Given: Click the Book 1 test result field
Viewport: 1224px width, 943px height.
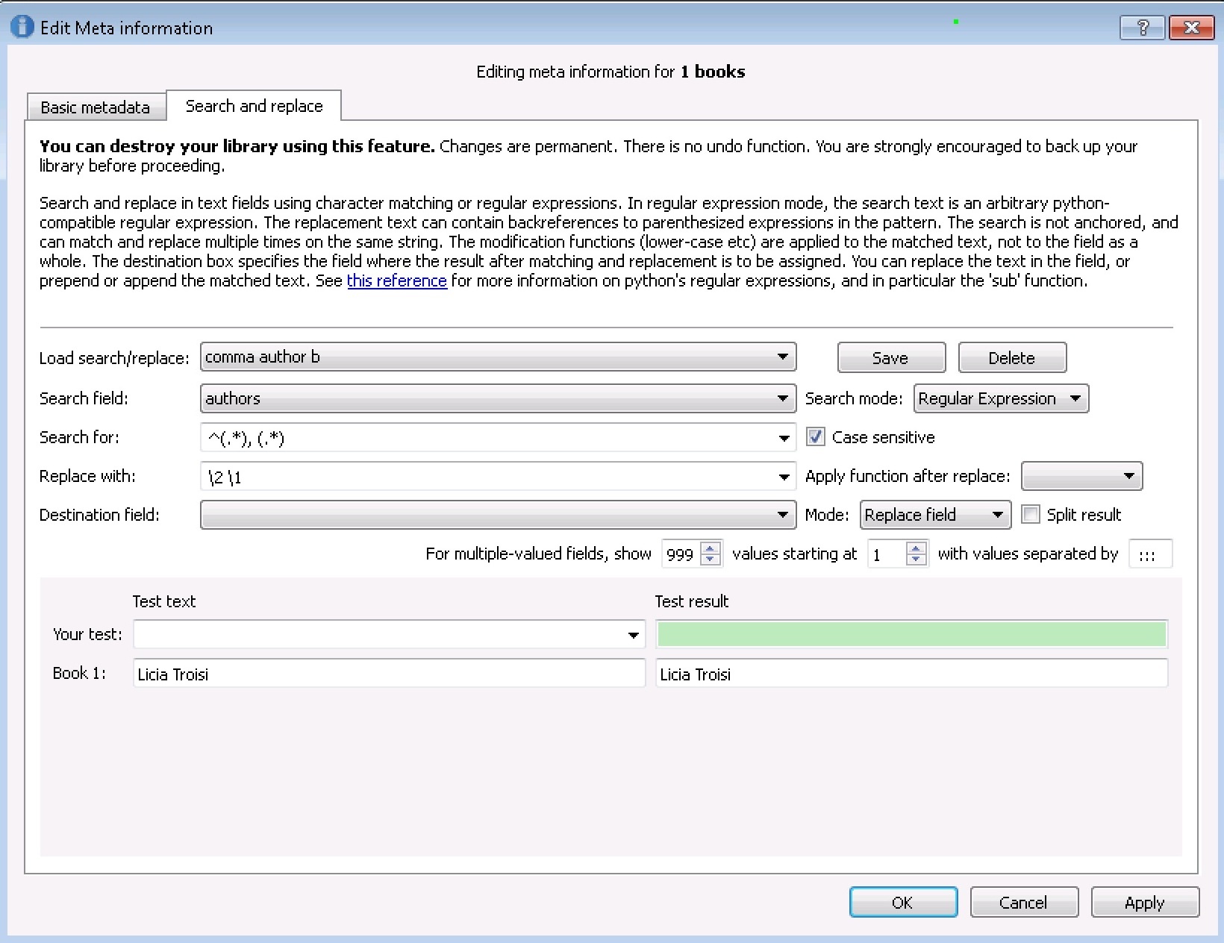Looking at the screenshot, I should coord(911,674).
